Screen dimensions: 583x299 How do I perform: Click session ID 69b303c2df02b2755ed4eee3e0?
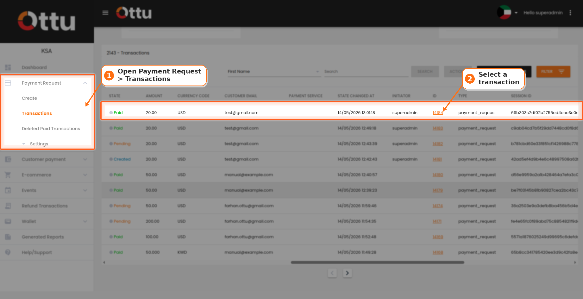click(x=544, y=113)
